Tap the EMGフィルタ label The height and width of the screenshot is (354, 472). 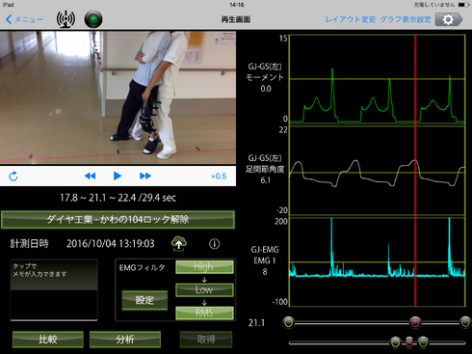[142, 268]
